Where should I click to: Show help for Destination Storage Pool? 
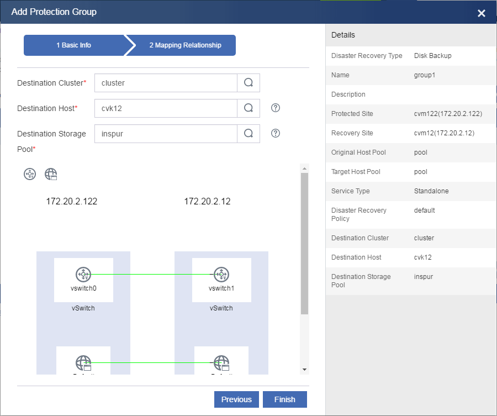pyautogui.click(x=276, y=133)
